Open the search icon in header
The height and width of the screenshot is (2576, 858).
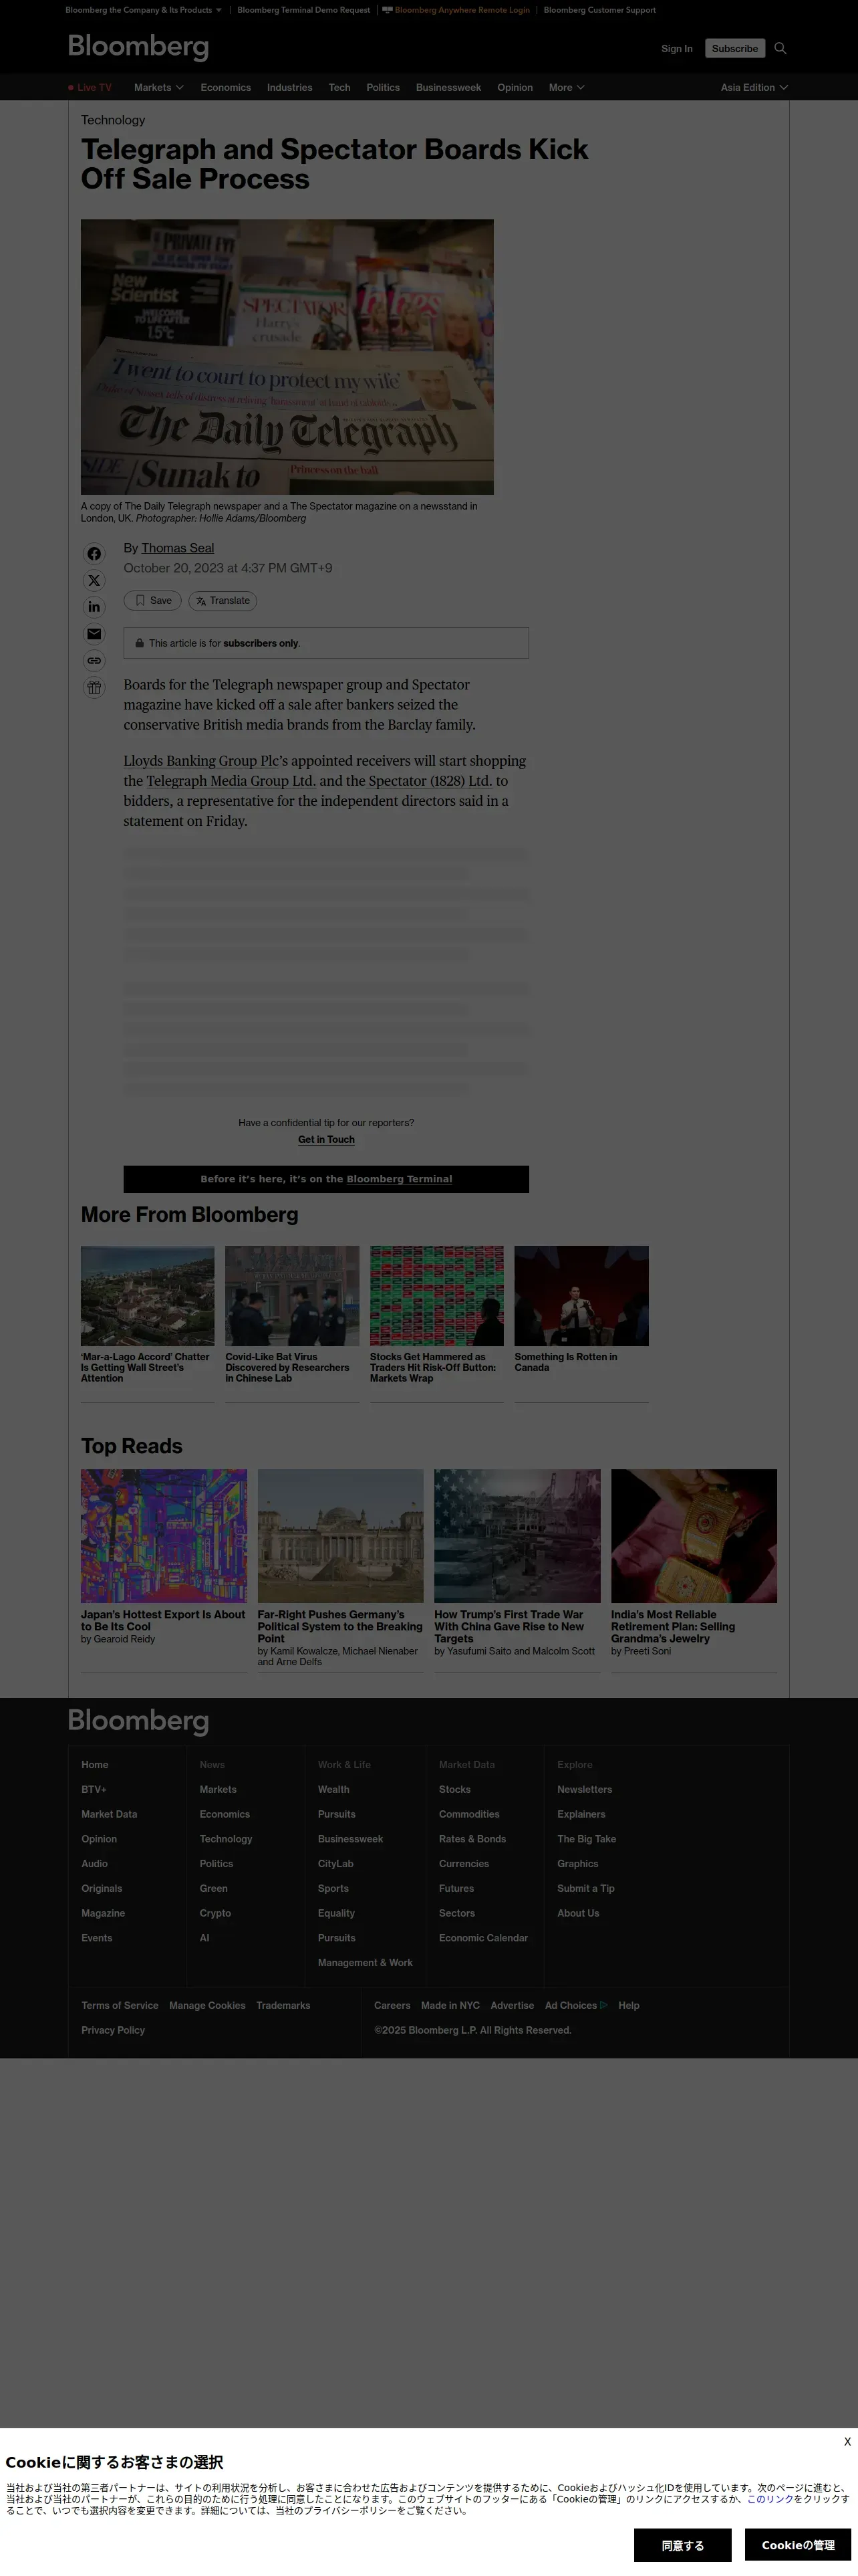[x=781, y=48]
